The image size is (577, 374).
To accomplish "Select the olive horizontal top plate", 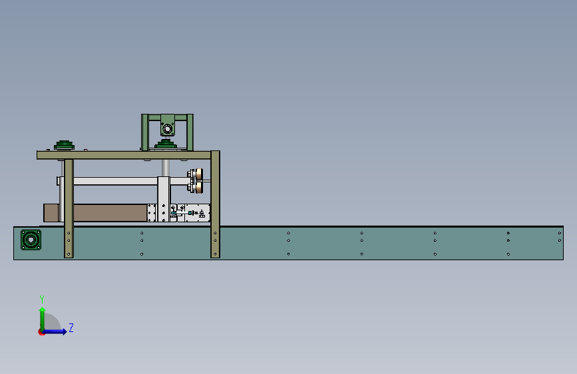I will 124,155.
